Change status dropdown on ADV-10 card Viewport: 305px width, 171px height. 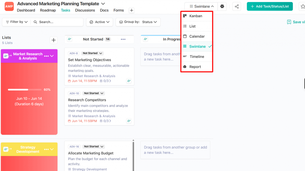93,93
